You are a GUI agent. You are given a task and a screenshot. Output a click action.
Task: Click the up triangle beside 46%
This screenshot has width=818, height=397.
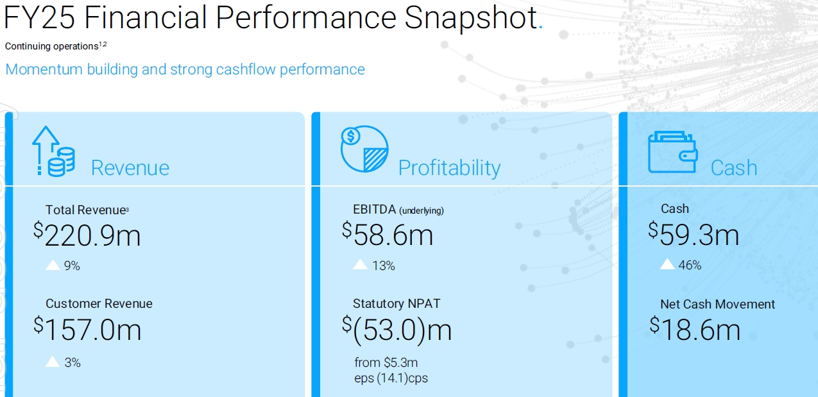click(x=667, y=264)
